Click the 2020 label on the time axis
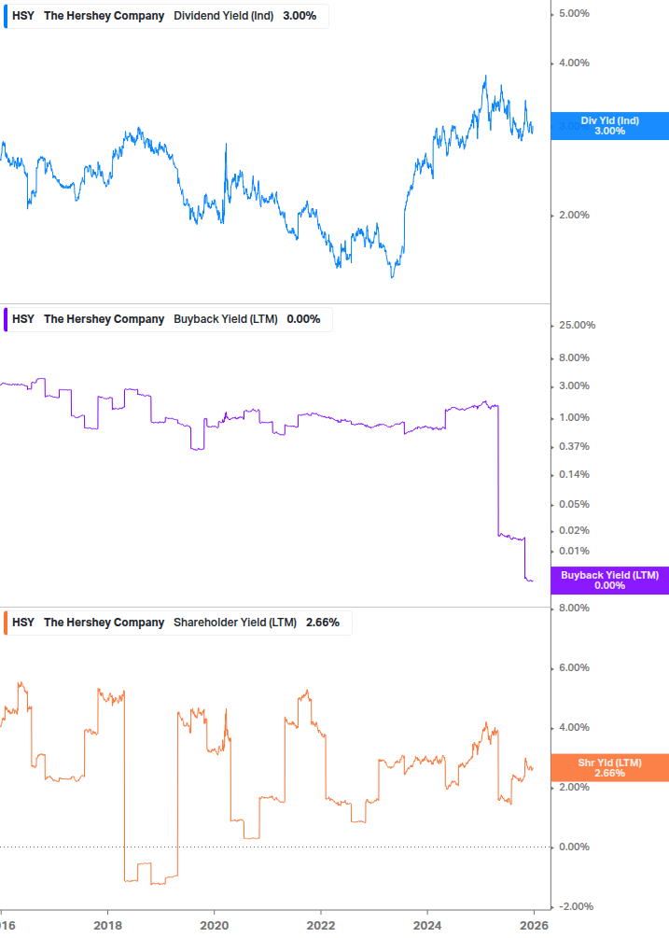This screenshot has height=938, width=669. coord(214,926)
